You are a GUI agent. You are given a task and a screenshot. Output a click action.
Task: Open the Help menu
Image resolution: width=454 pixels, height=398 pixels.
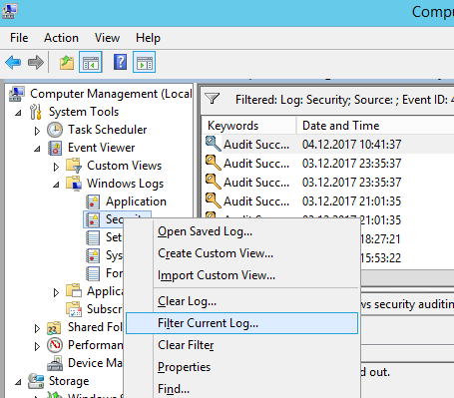coord(148,38)
